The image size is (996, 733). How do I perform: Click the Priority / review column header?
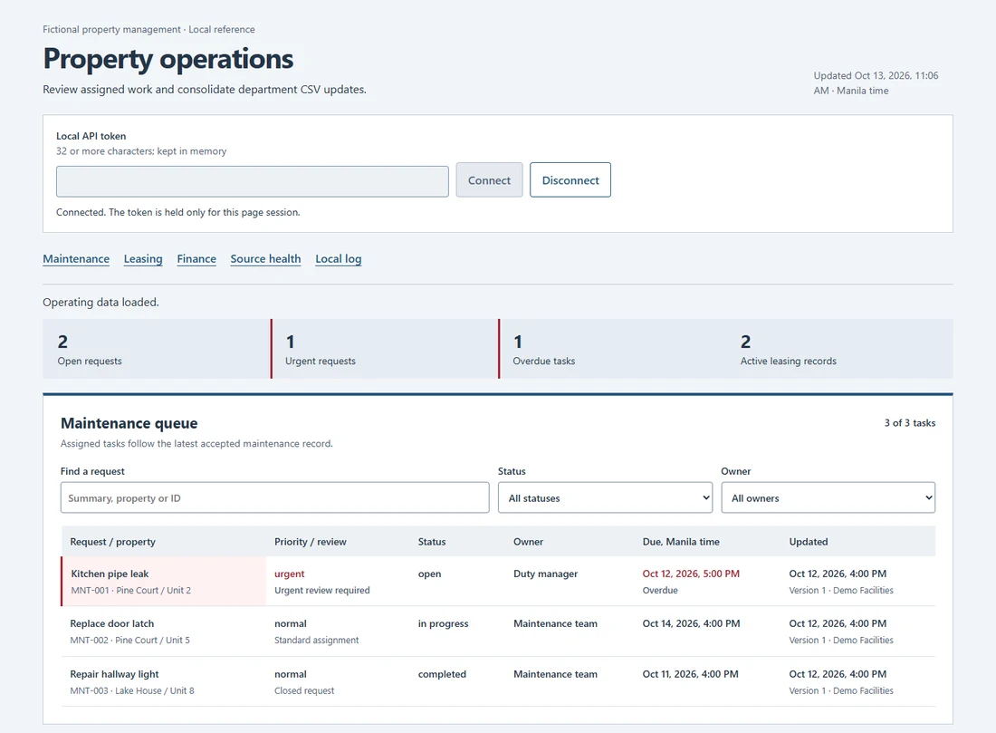[x=311, y=542]
